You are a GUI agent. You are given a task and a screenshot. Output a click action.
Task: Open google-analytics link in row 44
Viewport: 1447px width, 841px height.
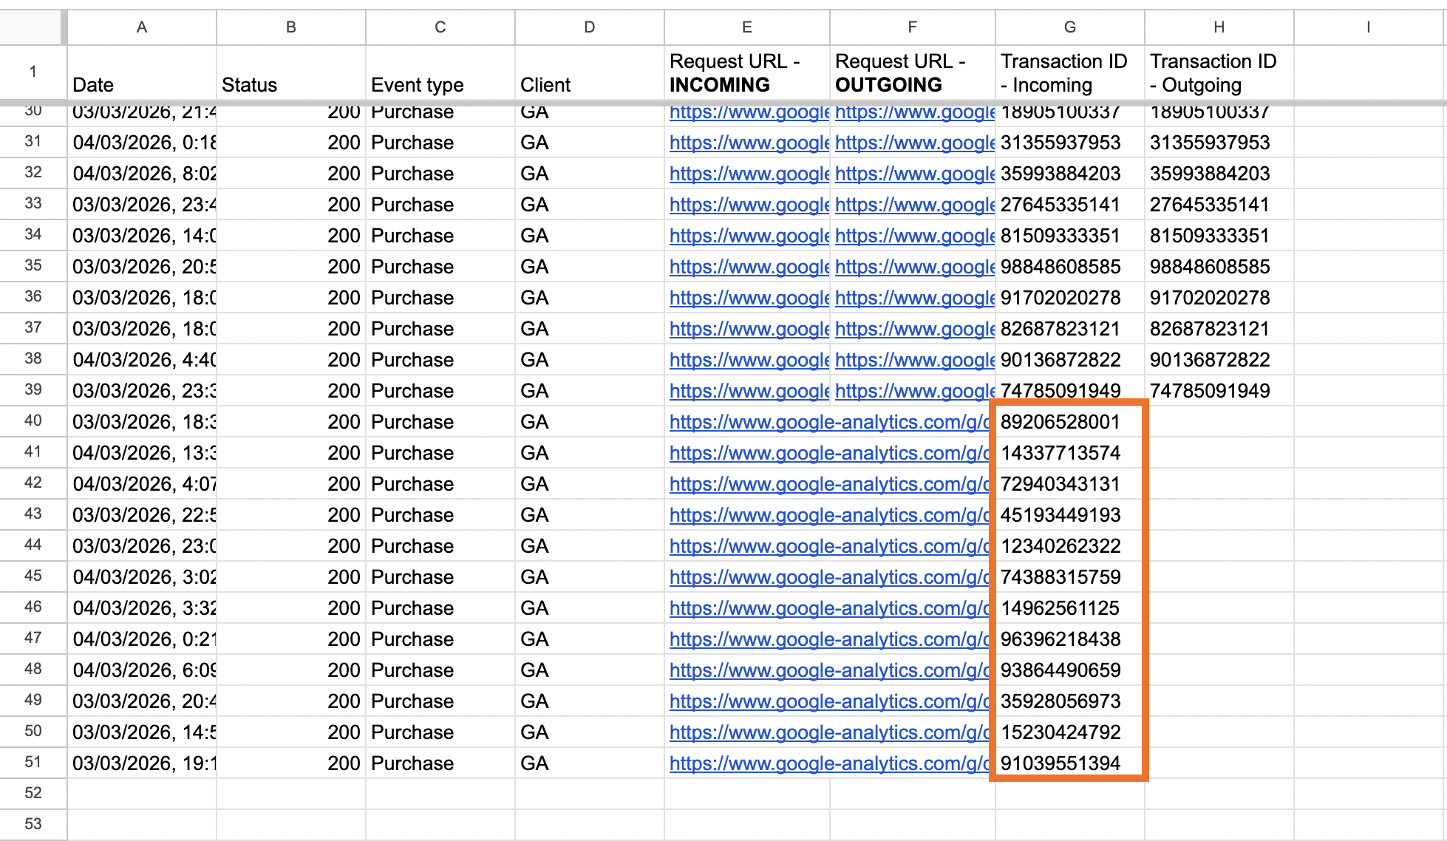coord(829,546)
